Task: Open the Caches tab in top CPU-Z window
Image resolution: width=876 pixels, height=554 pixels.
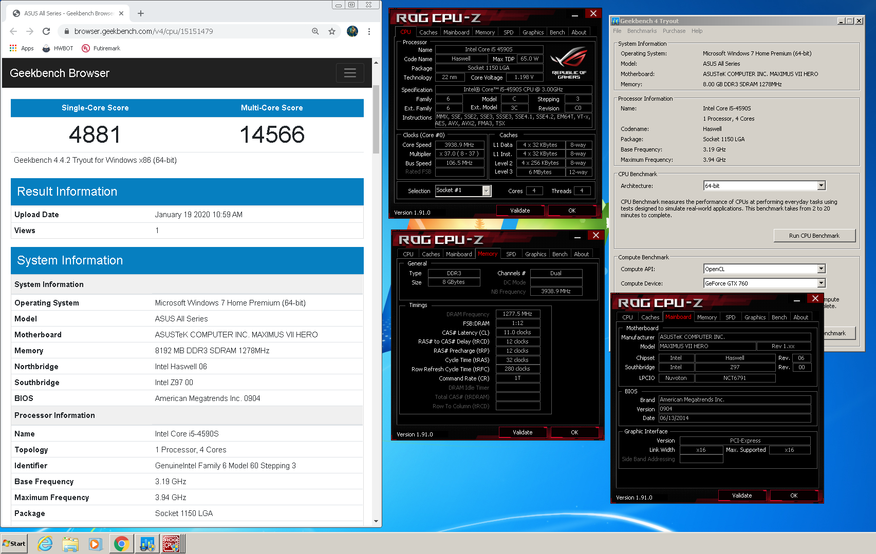Action: click(x=428, y=32)
